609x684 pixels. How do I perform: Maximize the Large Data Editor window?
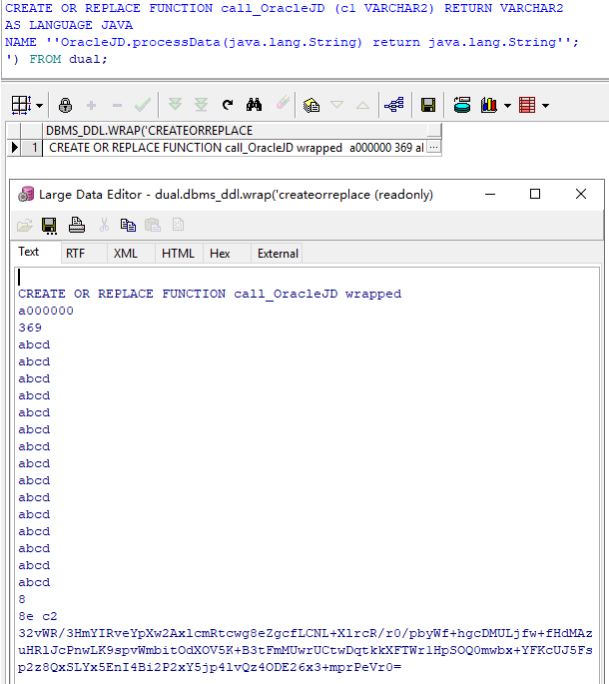click(535, 194)
